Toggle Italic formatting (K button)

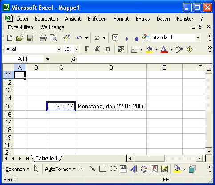tap(97, 49)
